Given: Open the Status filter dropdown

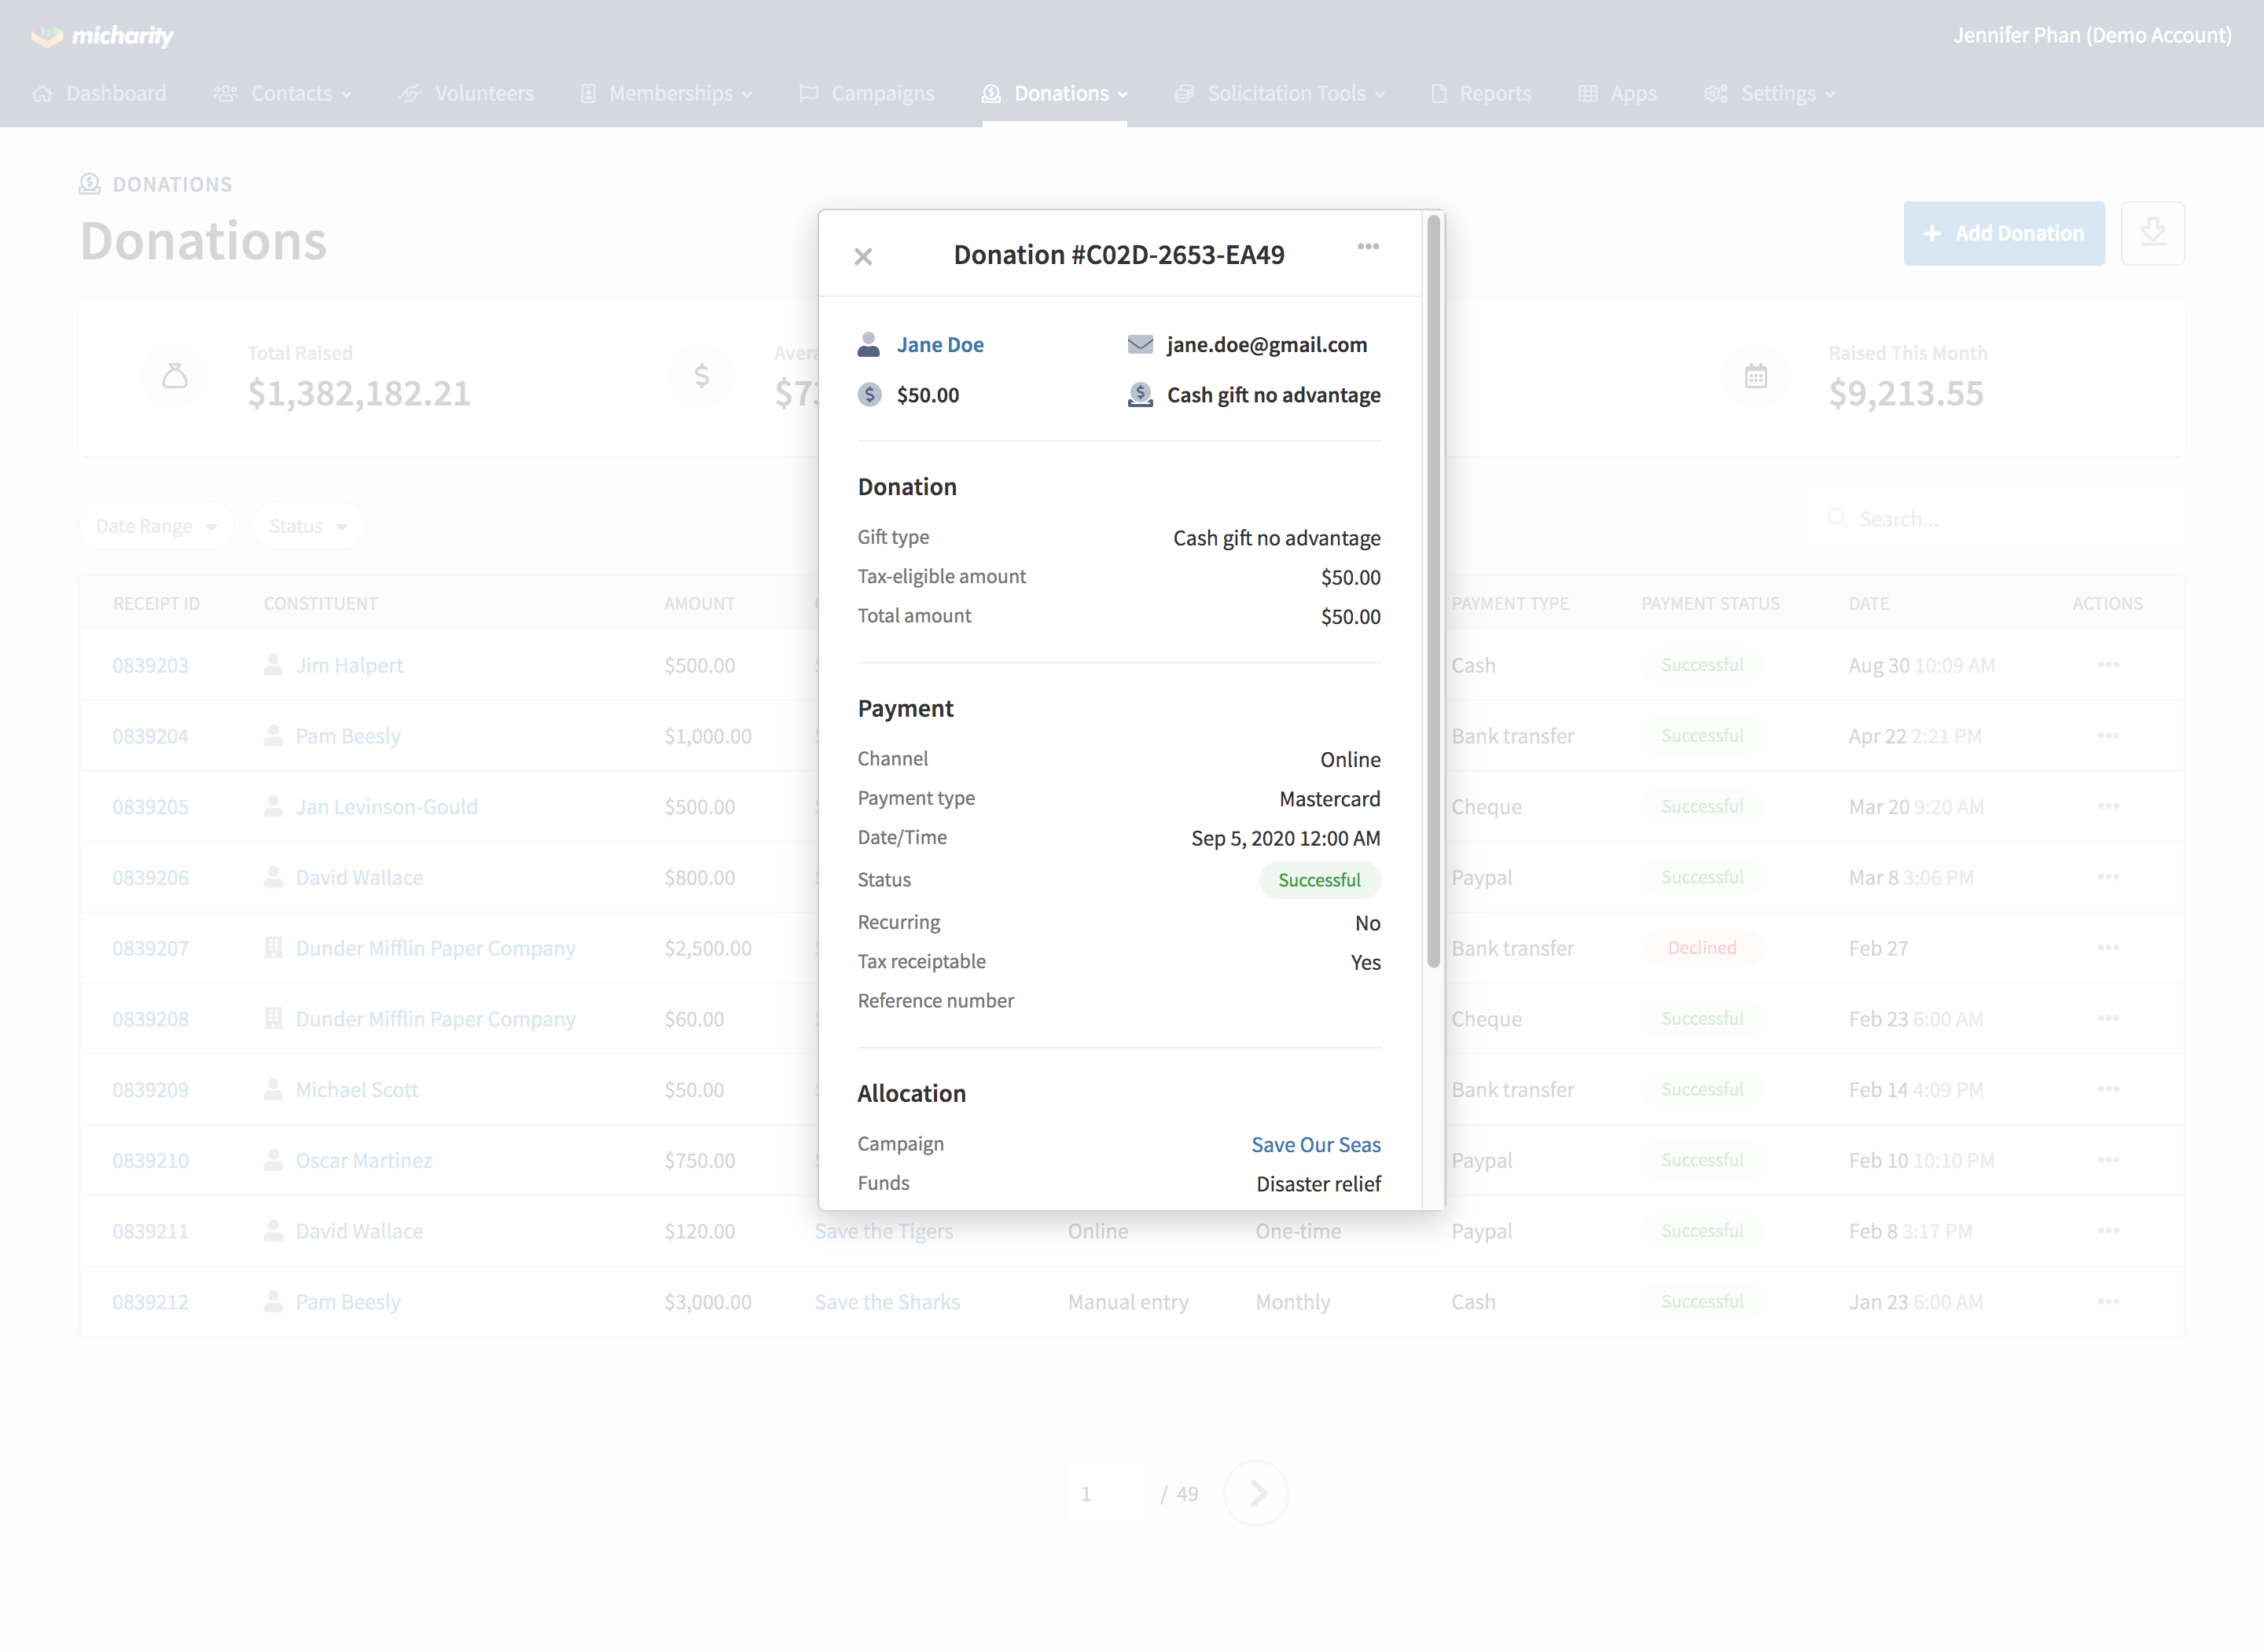Looking at the screenshot, I should tap(308, 526).
